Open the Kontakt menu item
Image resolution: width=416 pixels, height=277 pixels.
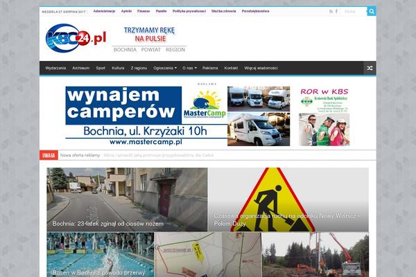point(231,68)
